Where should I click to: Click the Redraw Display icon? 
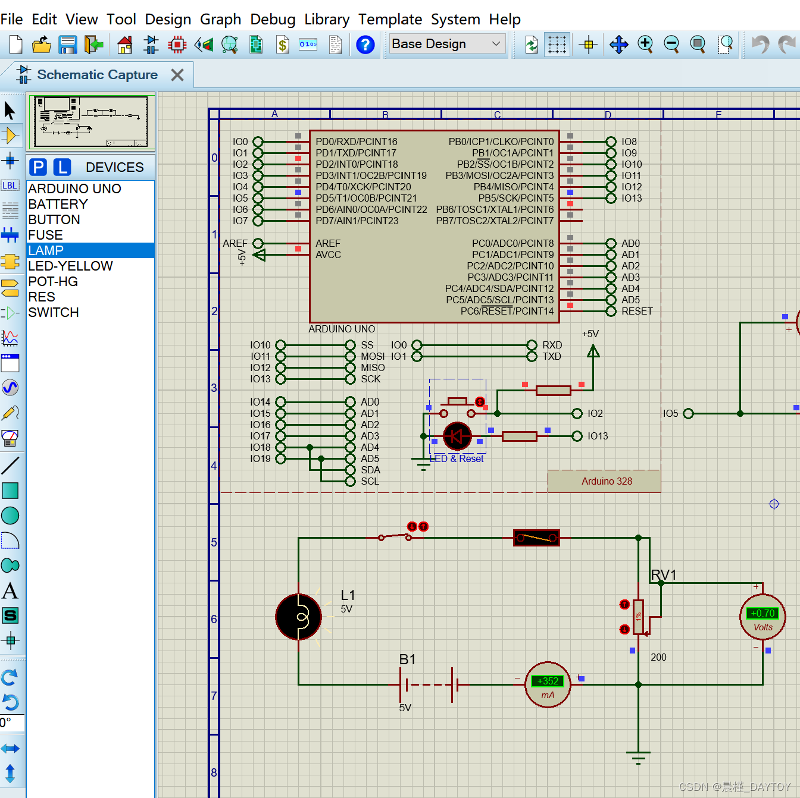click(x=532, y=45)
